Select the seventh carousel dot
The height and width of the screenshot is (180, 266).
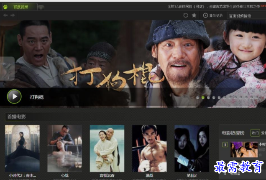(230, 98)
